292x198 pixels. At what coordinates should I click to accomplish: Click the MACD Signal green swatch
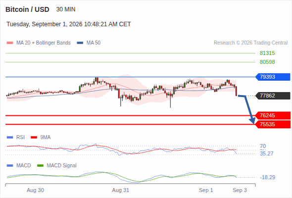40,166
